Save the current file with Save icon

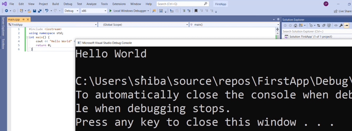(x=34, y=11)
